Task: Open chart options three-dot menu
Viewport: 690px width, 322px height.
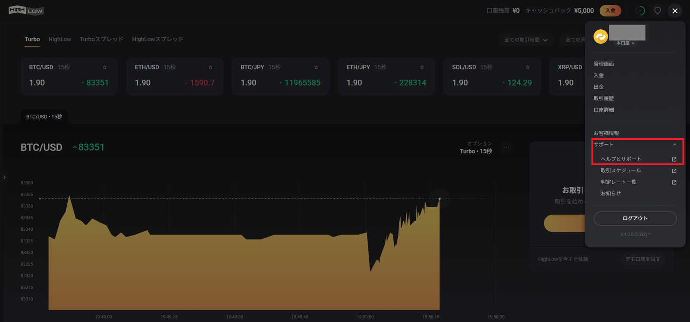Action: (x=507, y=147)
